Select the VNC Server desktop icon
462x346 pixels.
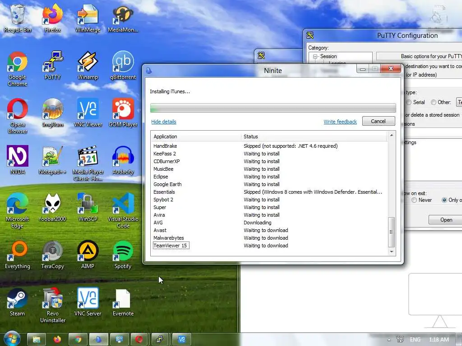pyautogui.click(x=88, y=302)
